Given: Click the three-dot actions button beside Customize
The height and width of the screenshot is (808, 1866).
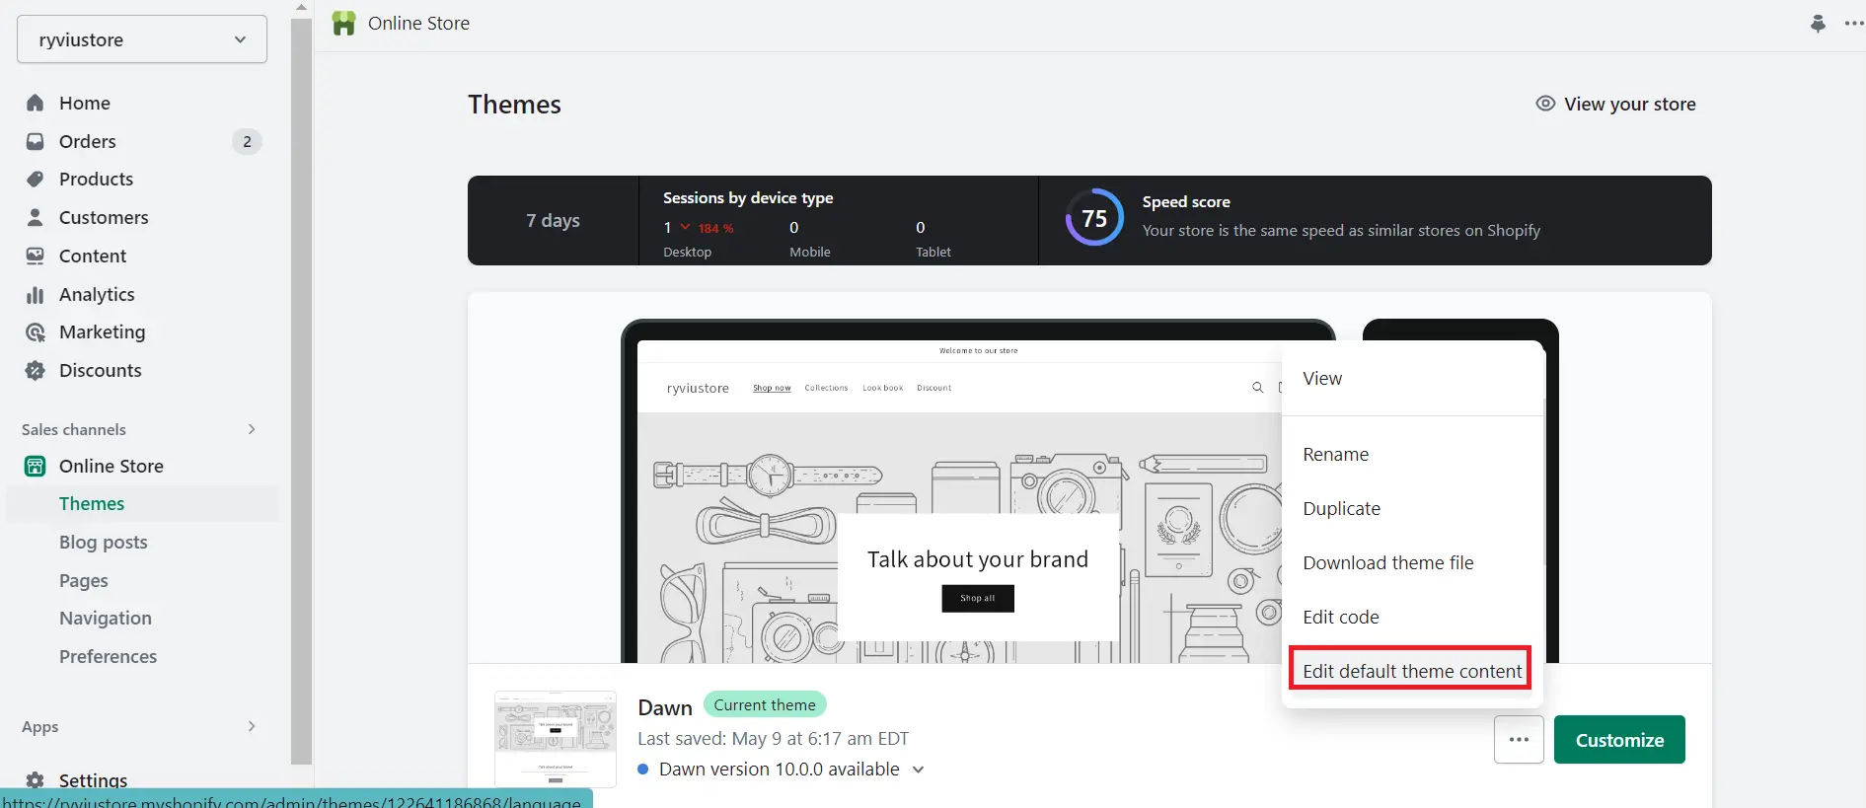Looking at the screenshot, I should (1519, 740).
